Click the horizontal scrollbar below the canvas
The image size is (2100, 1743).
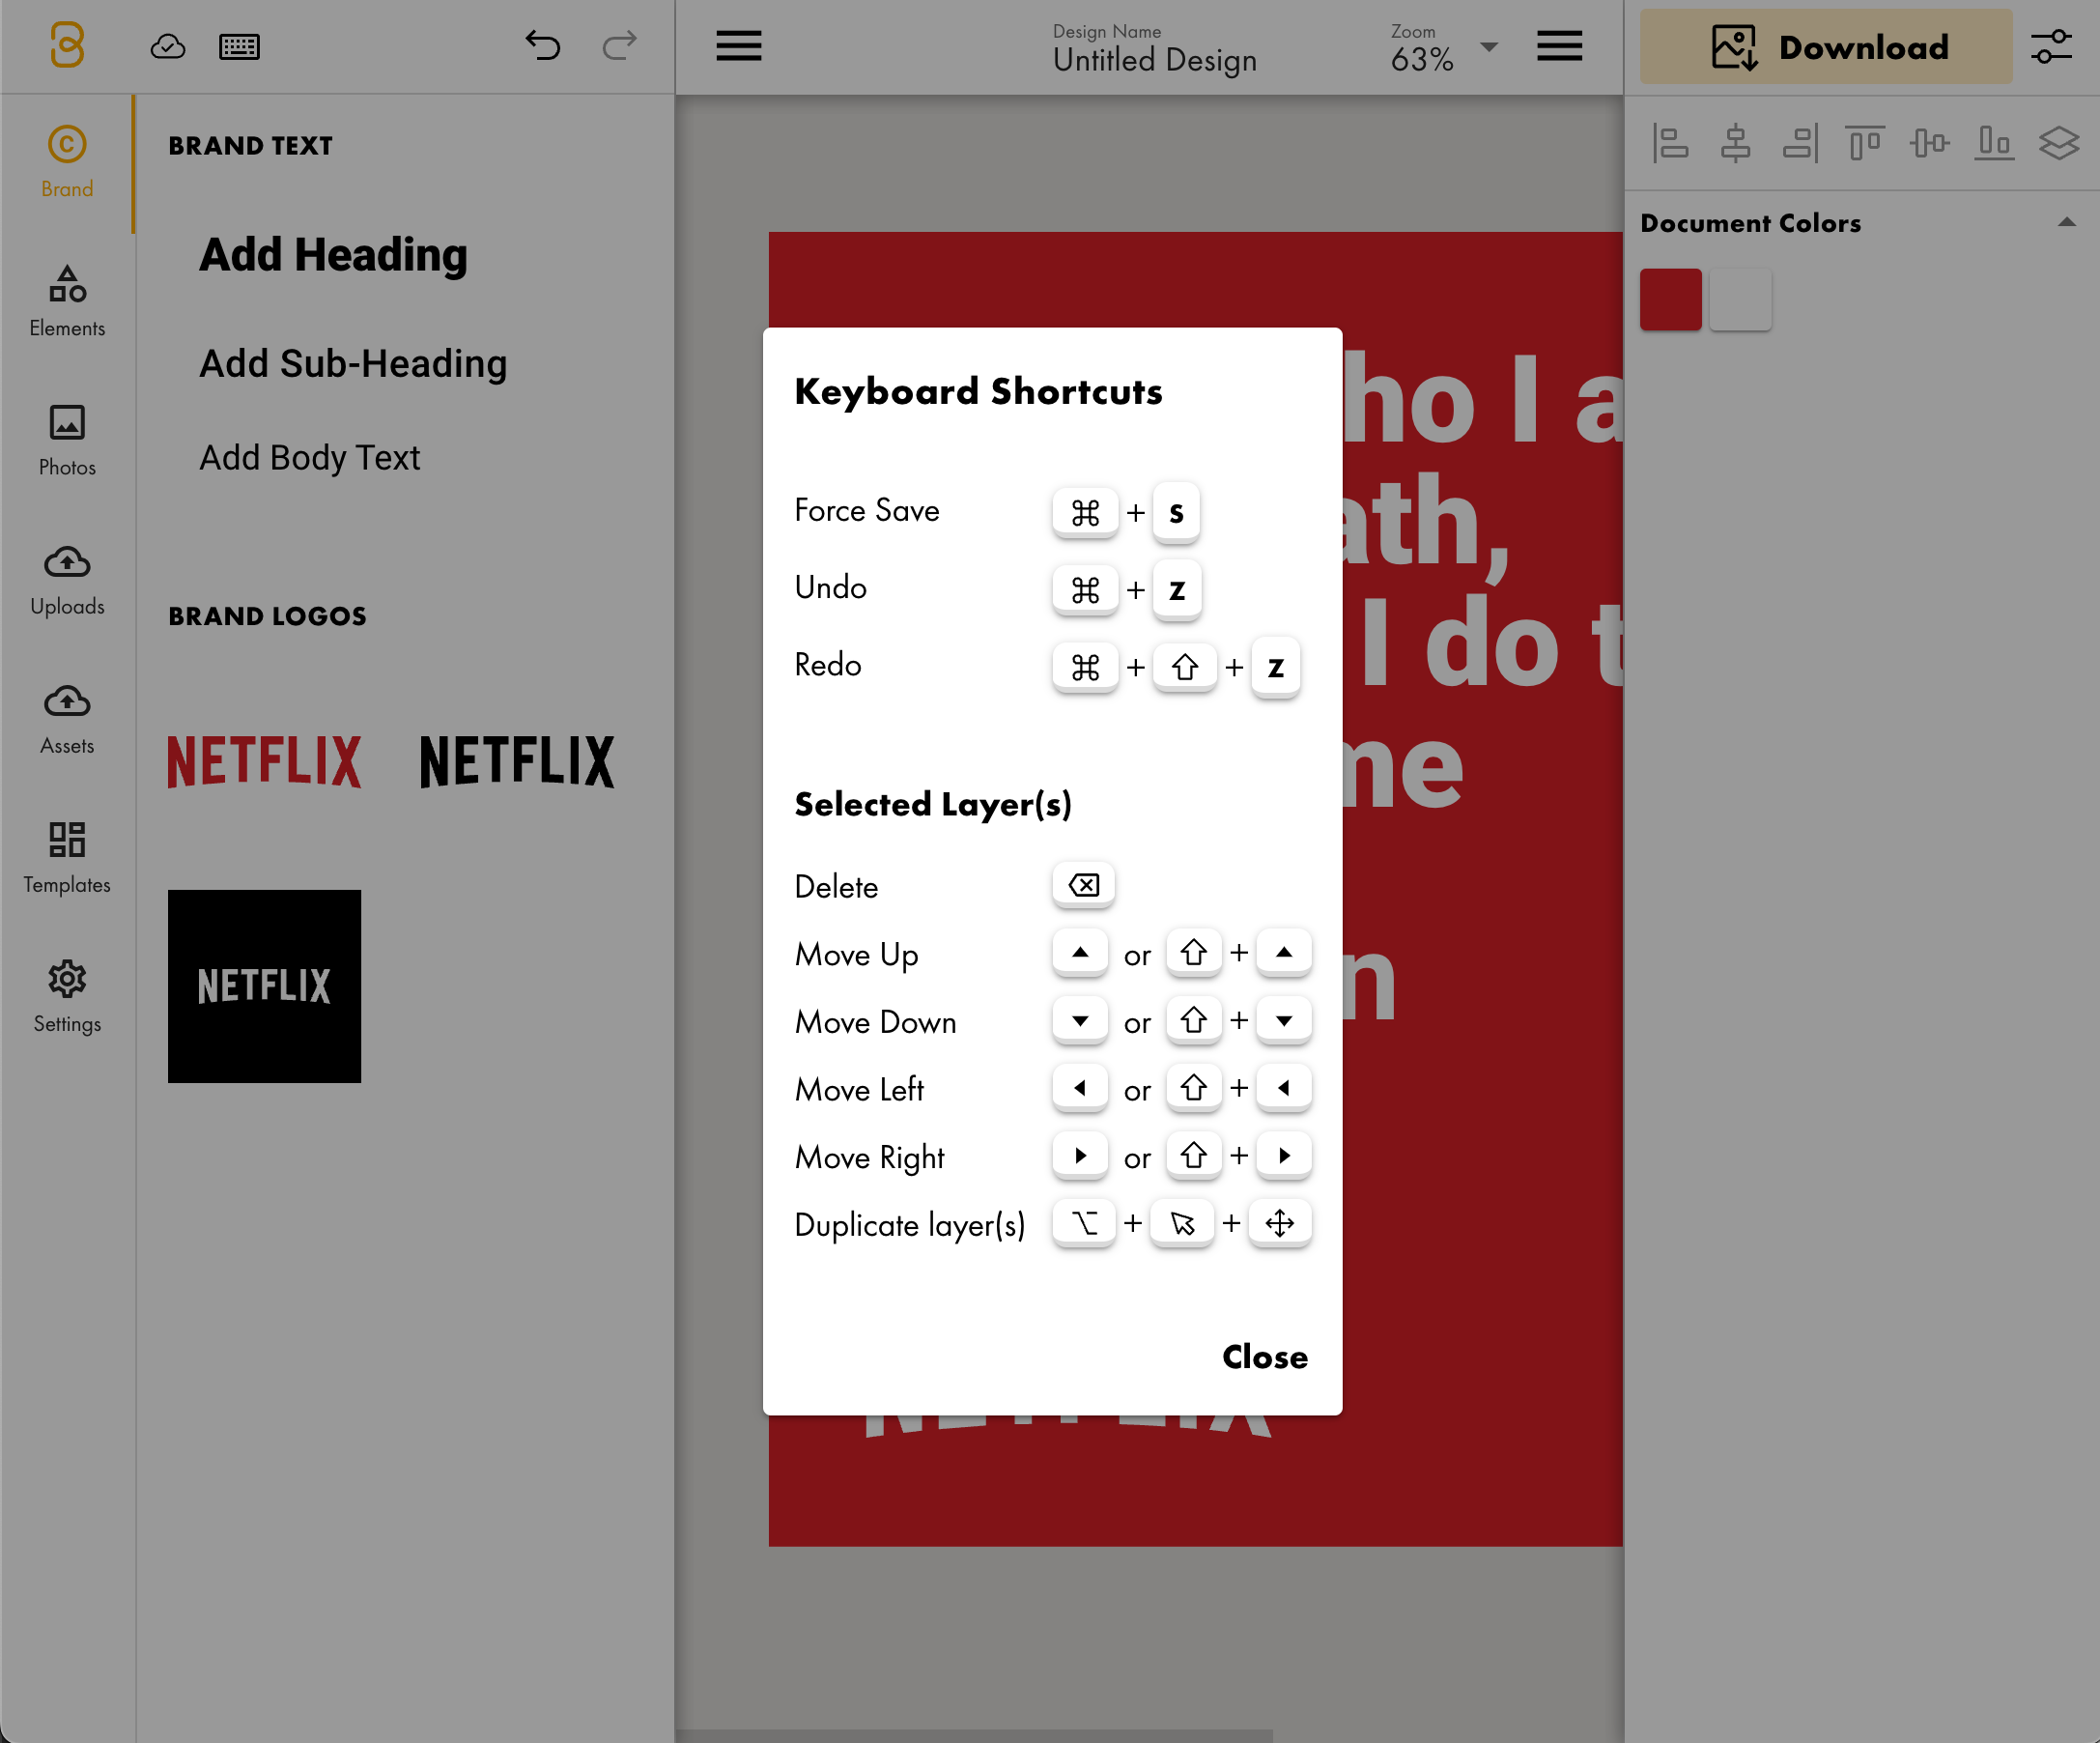(975, 1735)
